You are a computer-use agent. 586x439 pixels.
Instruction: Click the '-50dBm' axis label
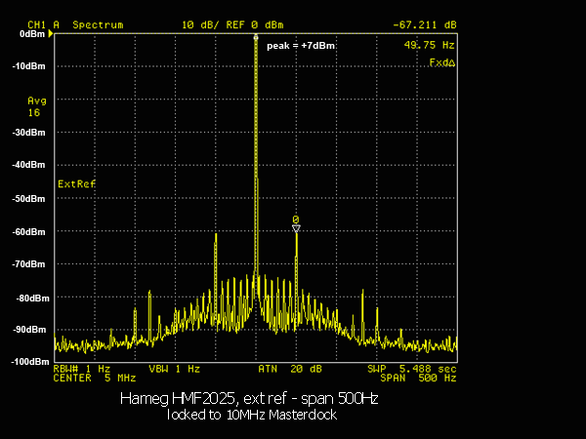(x=28, y=199)
